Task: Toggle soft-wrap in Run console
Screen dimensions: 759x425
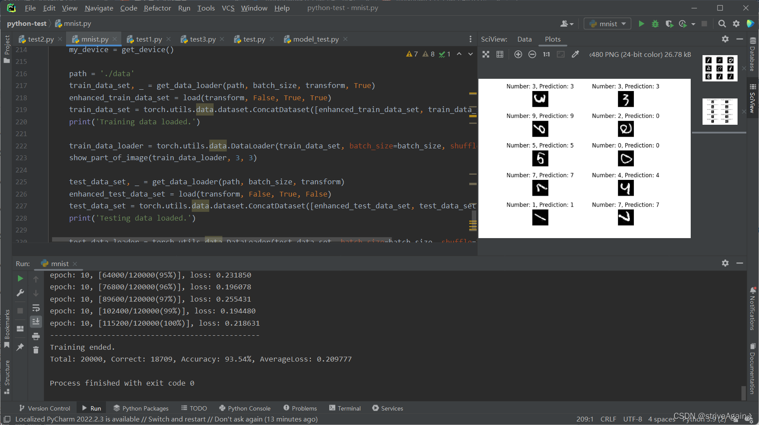Action: (x=36, y=308)
